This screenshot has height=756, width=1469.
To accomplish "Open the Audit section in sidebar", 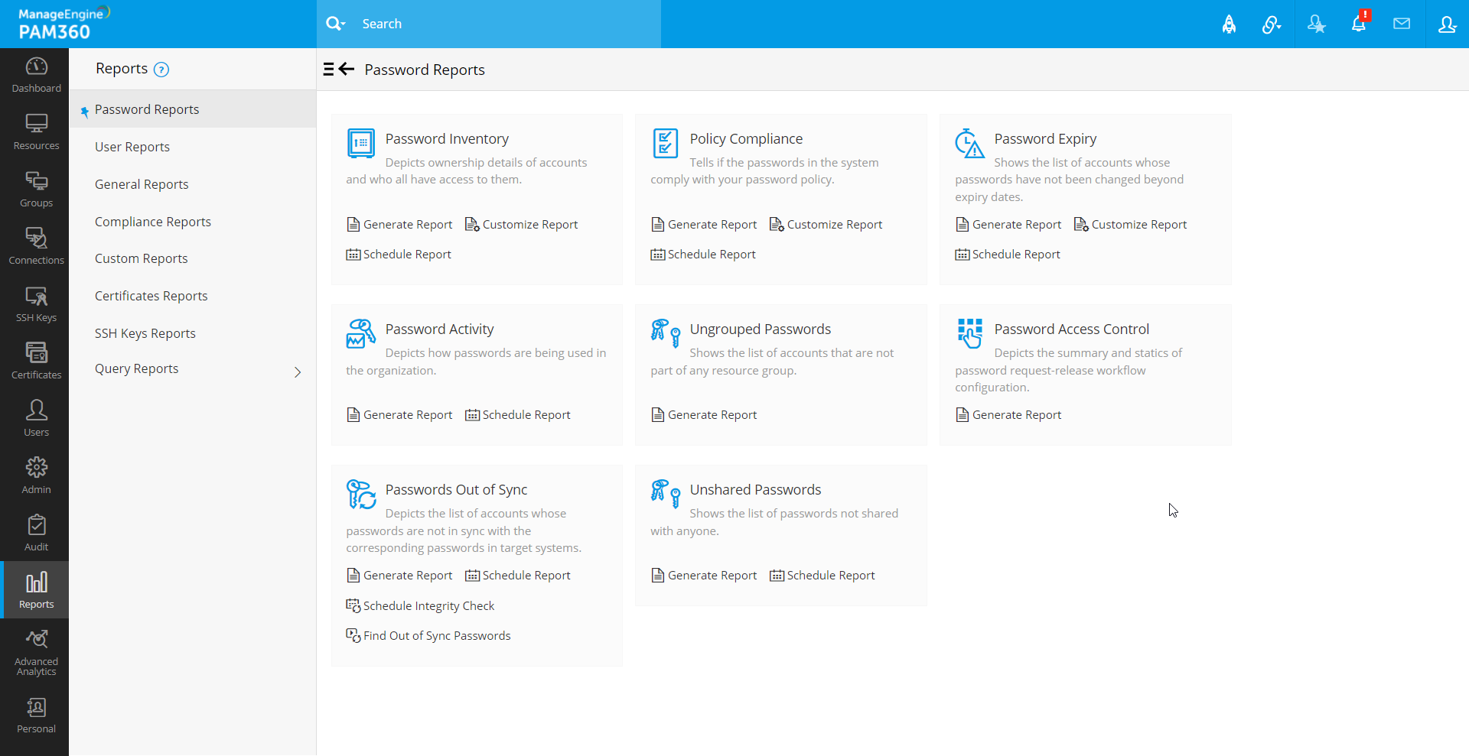I will 36,534.
